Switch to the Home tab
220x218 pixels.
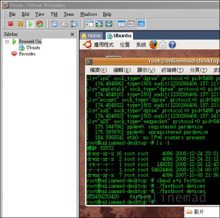(91, 36)
